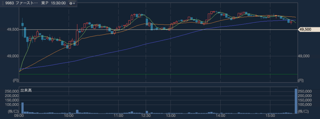Click the '14:00' time axis label
The width and height of the screenshot is (320, 119).
pos(220,116)
